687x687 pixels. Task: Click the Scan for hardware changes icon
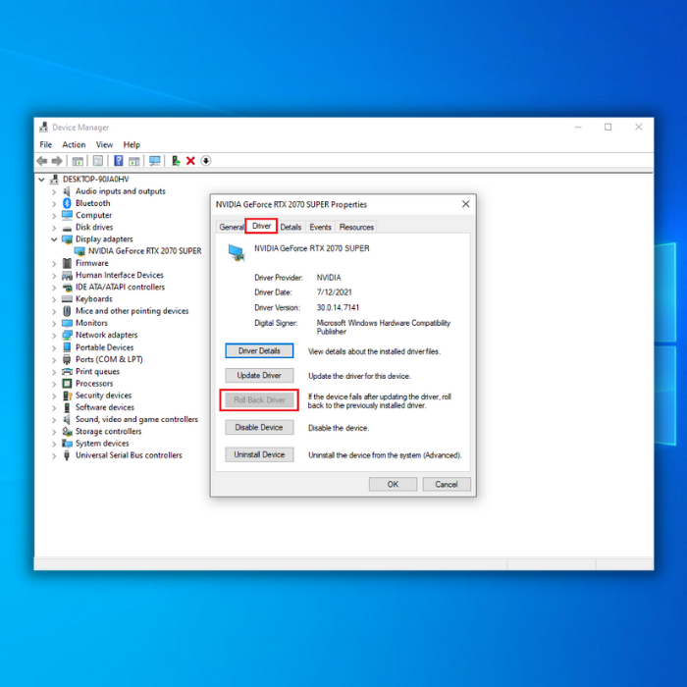(155, 161)
